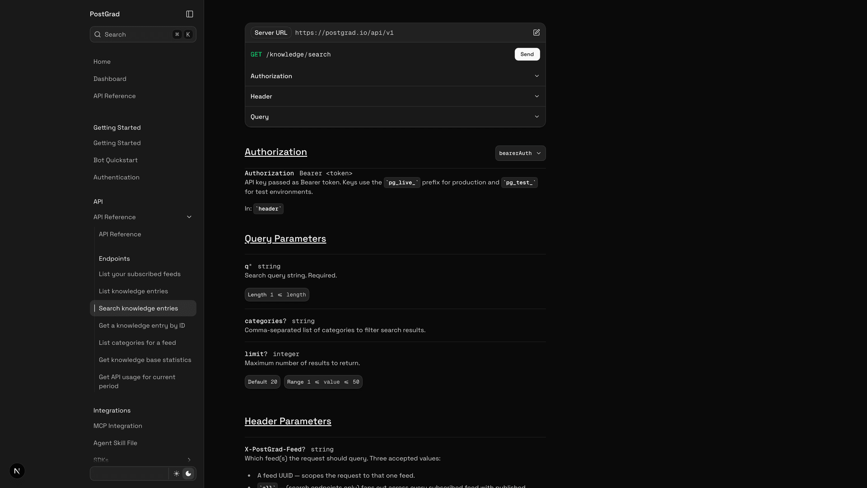Select Search knowledge entries endpoint

click(143, 308)
